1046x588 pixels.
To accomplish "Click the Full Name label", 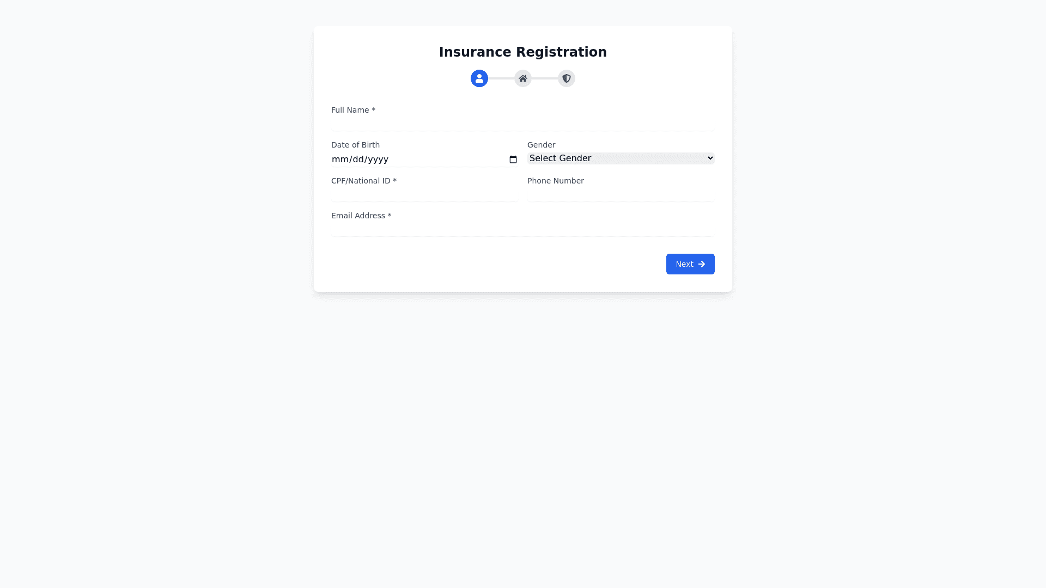I will (x=353, y=110).
